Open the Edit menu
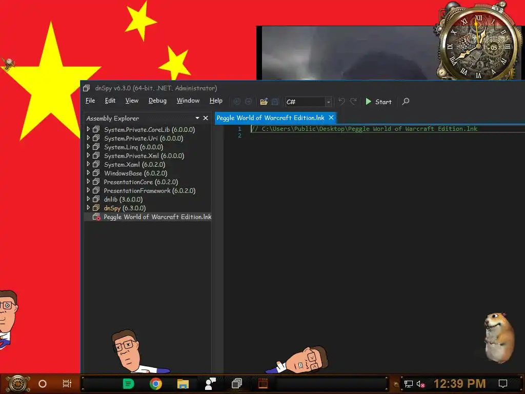 click(110, 101)
